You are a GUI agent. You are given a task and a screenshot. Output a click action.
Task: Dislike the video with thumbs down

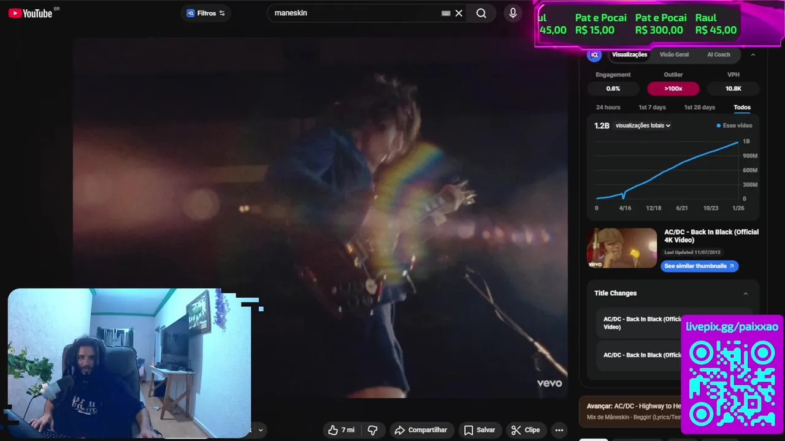372,430
